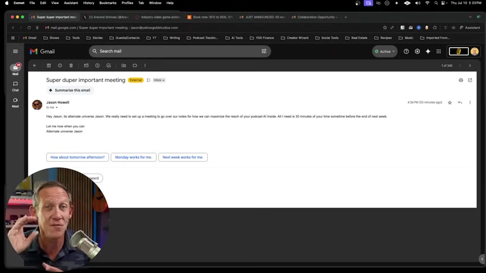
Task: Reply using the arrow icon
Action: click(460, 102)
